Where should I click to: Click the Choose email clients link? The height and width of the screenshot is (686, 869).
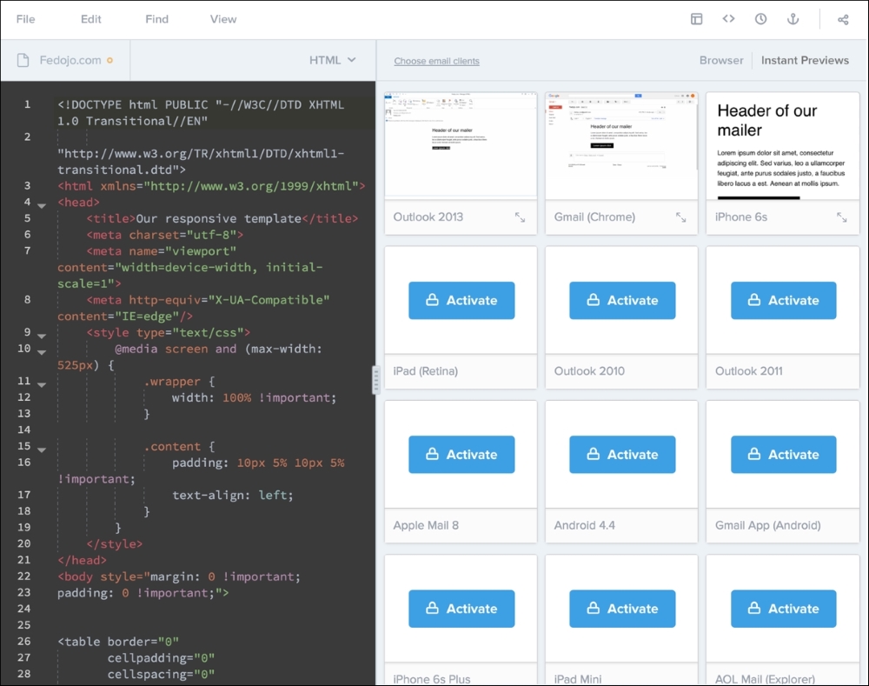[x=437, y=61]
